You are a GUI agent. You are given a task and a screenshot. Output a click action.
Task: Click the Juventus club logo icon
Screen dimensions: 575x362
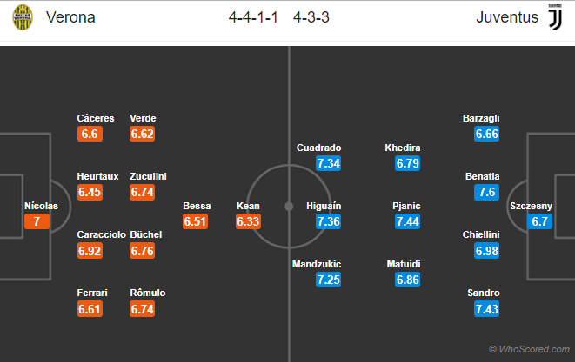click(x=554, y=18)
